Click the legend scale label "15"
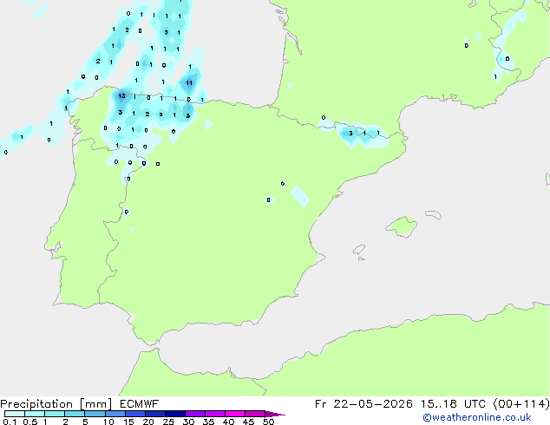 [128, 422]
